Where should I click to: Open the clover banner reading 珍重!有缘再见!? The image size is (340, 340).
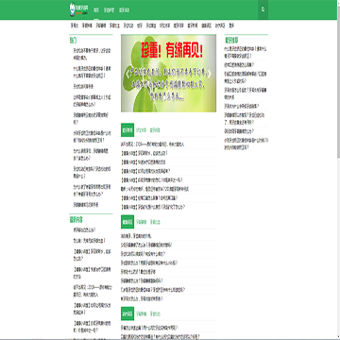(x=168, y=73)
